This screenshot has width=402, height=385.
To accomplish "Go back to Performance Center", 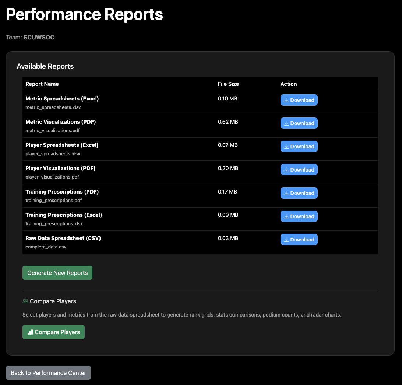I will (x=48, y=373).
